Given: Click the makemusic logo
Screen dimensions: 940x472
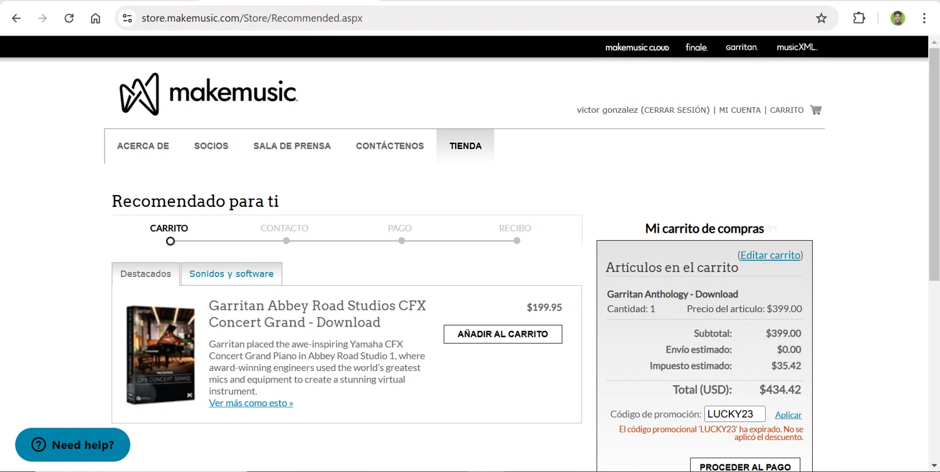Looking at the screenshot, I should click(208, 94).
